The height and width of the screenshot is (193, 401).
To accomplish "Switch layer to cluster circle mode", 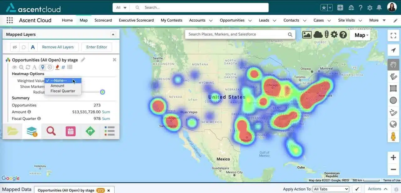I will tap(49, 67).
